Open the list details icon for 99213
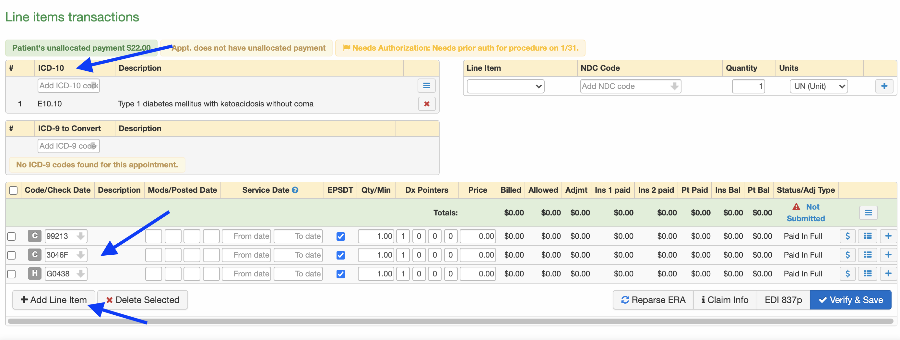 [x=867, y=236]
